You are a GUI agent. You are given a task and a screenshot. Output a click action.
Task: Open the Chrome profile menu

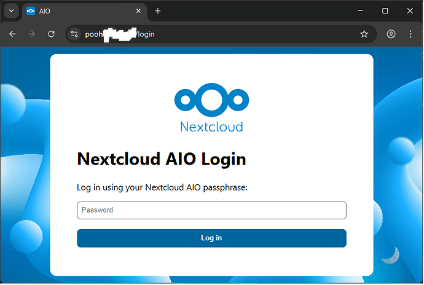pyautogui.click(x=391, y=34)
